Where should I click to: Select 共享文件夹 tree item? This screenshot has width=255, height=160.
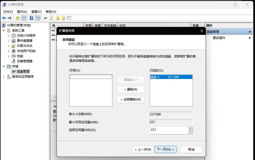point(25,46)
